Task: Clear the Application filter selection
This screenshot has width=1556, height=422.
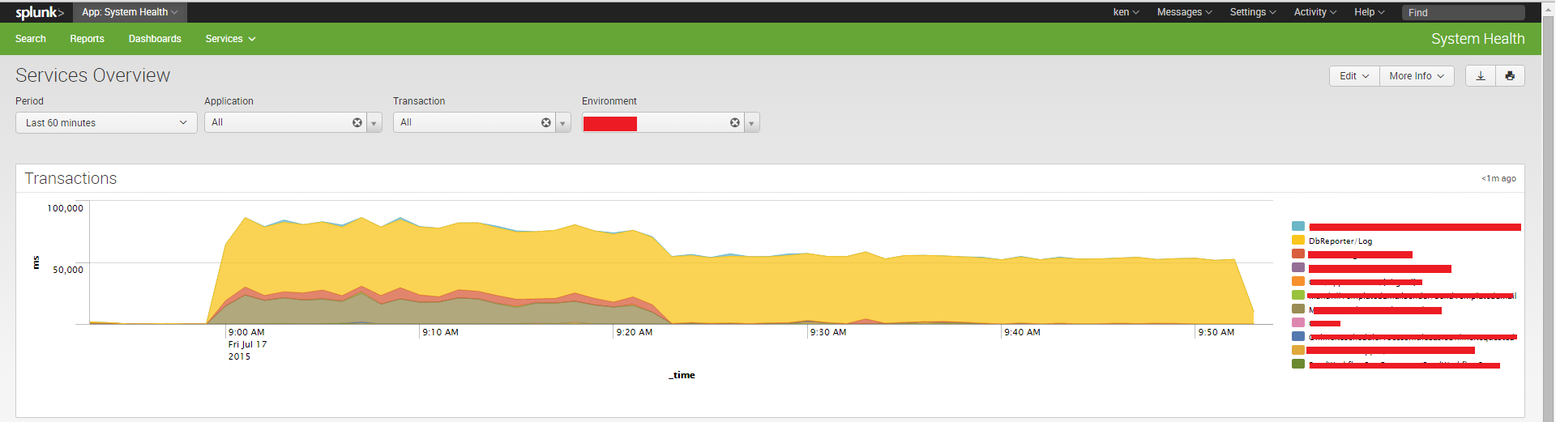Action: (x=357, y=122)
